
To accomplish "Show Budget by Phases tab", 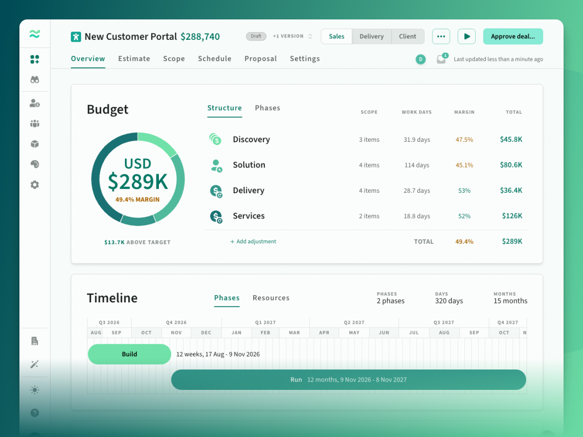I will (268, 108).
